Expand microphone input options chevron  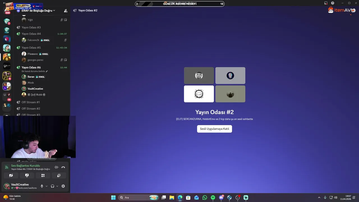click(x=47, y=186)
